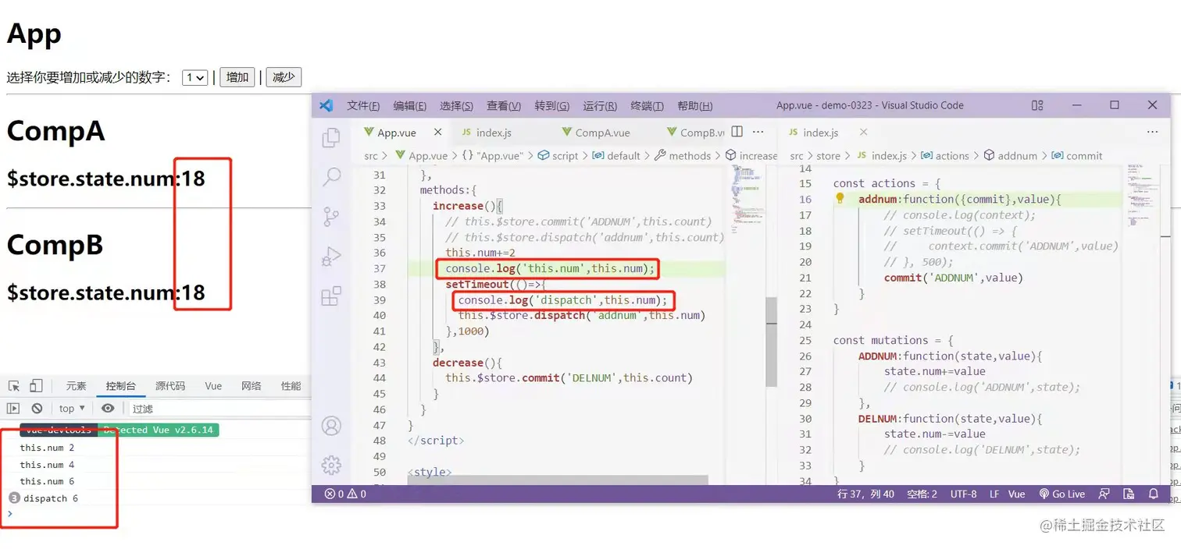This screenshot has height=549, width=1181.
Task: Open the top JavaScript context dropdown
Action: pyautogui.click(x=72, y=408)
